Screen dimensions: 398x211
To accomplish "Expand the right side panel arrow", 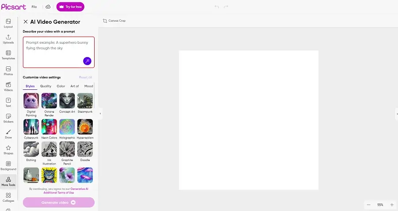I will pos(397,114).
